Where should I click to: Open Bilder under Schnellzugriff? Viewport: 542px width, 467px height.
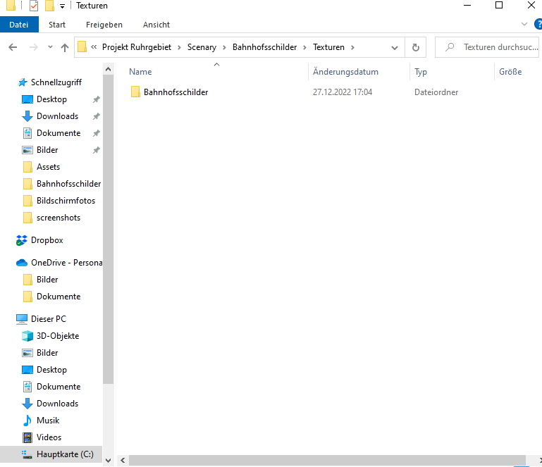47,150
